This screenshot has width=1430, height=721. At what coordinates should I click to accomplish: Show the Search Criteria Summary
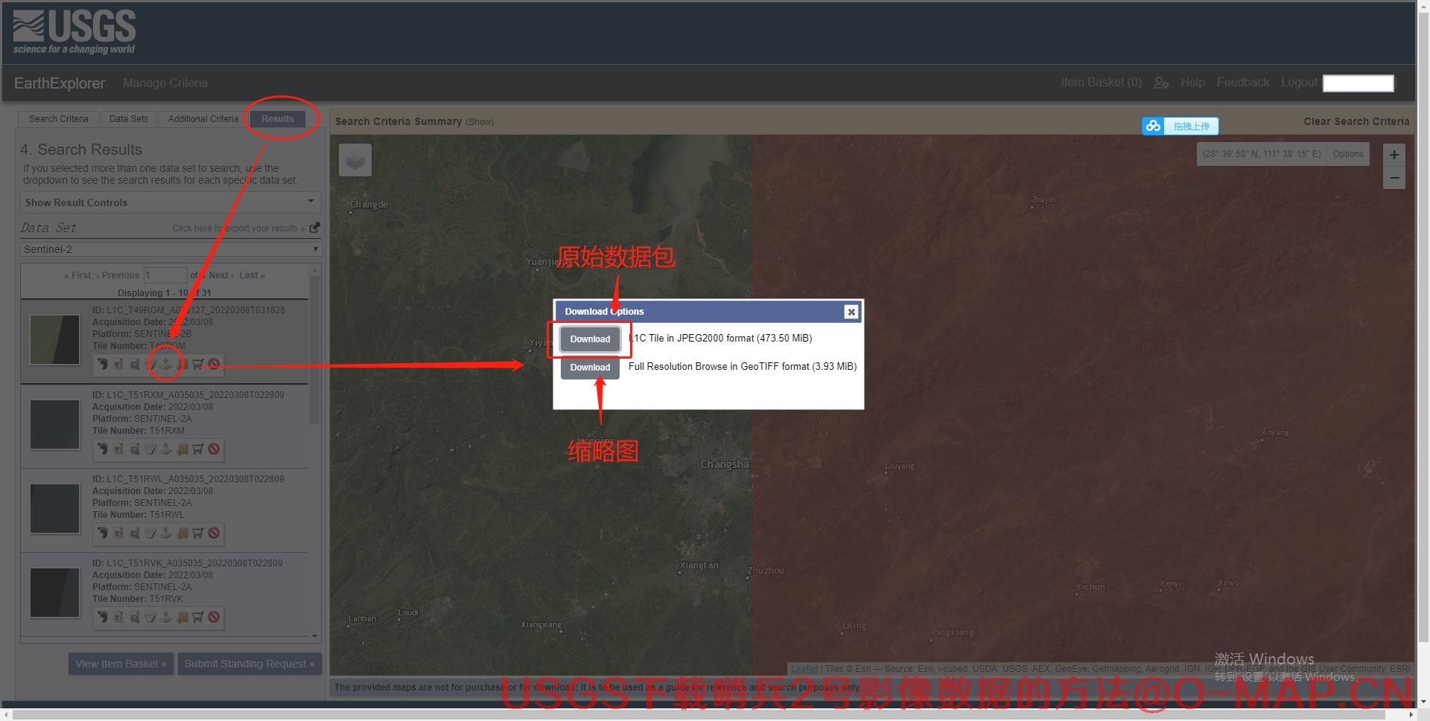coord(480,122)
